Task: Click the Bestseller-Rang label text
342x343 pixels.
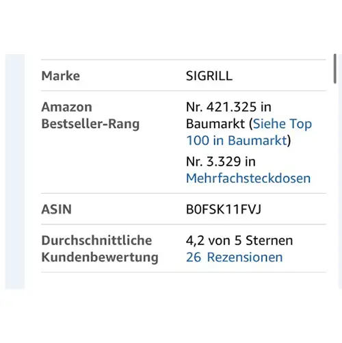Action: coord(90,124)
